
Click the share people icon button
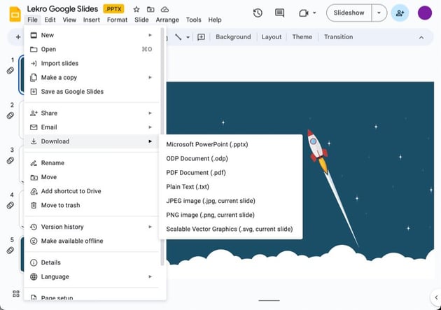(400, 13)
